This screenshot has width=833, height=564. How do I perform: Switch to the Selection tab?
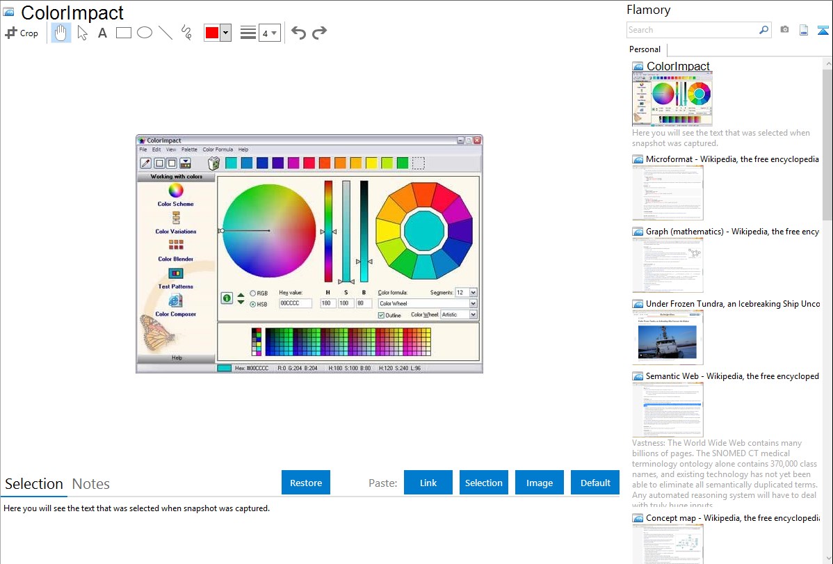click(34, 484)
